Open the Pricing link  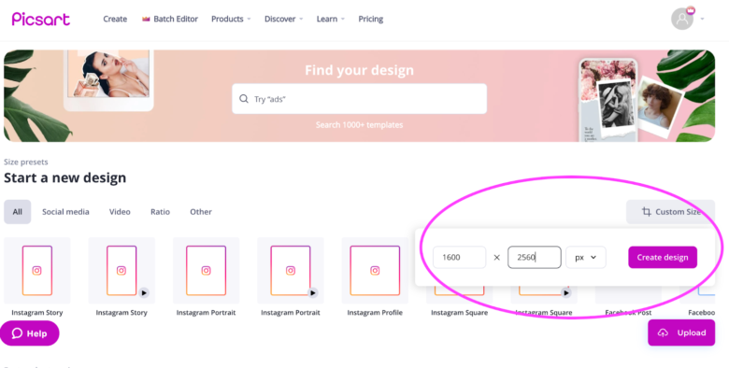click(x=370, y=19)
